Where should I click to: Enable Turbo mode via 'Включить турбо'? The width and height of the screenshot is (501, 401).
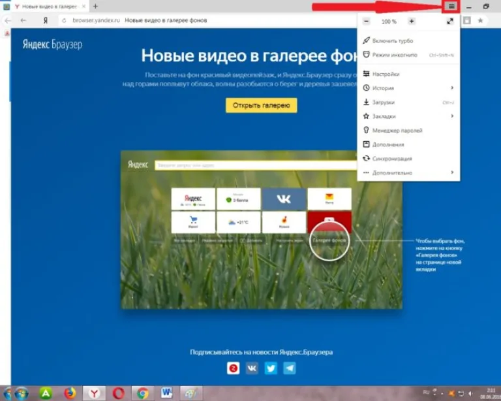(408, 41)
